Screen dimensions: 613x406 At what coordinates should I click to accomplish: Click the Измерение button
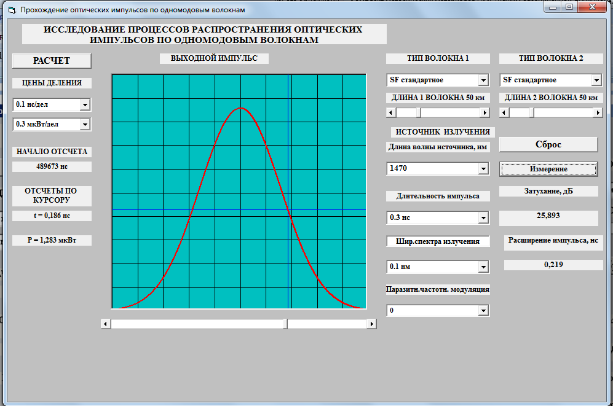548,169
